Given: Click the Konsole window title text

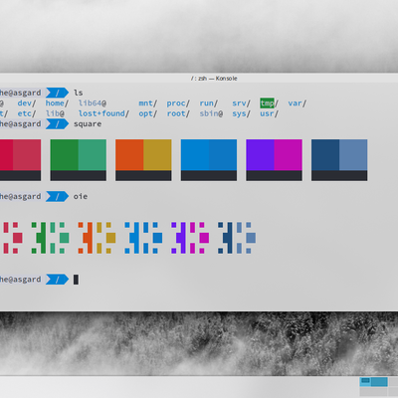Looking at the screenshot, I should coord(214,79).
